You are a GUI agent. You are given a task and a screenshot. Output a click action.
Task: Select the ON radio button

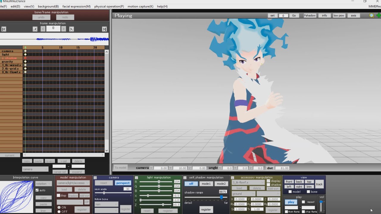pyautogui.click(x=59, y=207)
